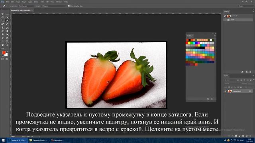This screenshot has height=143, width=255.
Task: Toggle Show Sampling Ring checkbox
Action: point(69,6)
